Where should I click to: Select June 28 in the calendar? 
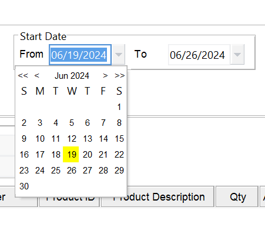click(x=103, y=171)
